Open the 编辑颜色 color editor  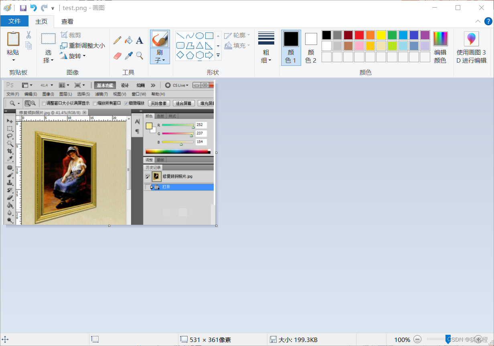point(440,47)
